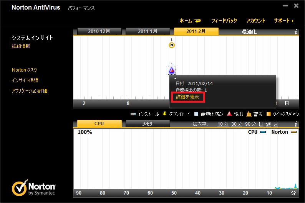Click the インストール legend icon
Image resolution: width=305 pixels, height=203 pixels.
point(133,114)
